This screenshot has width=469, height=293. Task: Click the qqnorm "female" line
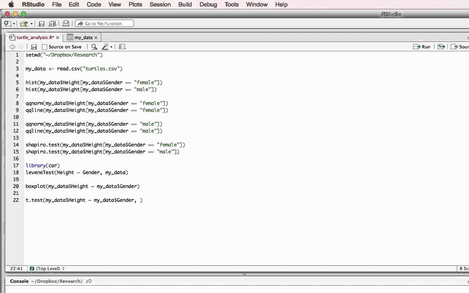(x=96, y=103)
